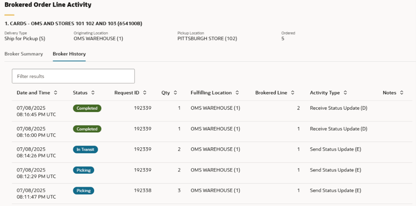Sort by Notes column arrows
This screenshot has height=206, width=416.
pyautogui.click(x=402, y=92)
